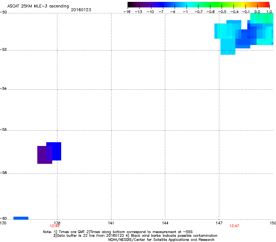Click the red time stamp at longitude 138

54,226
